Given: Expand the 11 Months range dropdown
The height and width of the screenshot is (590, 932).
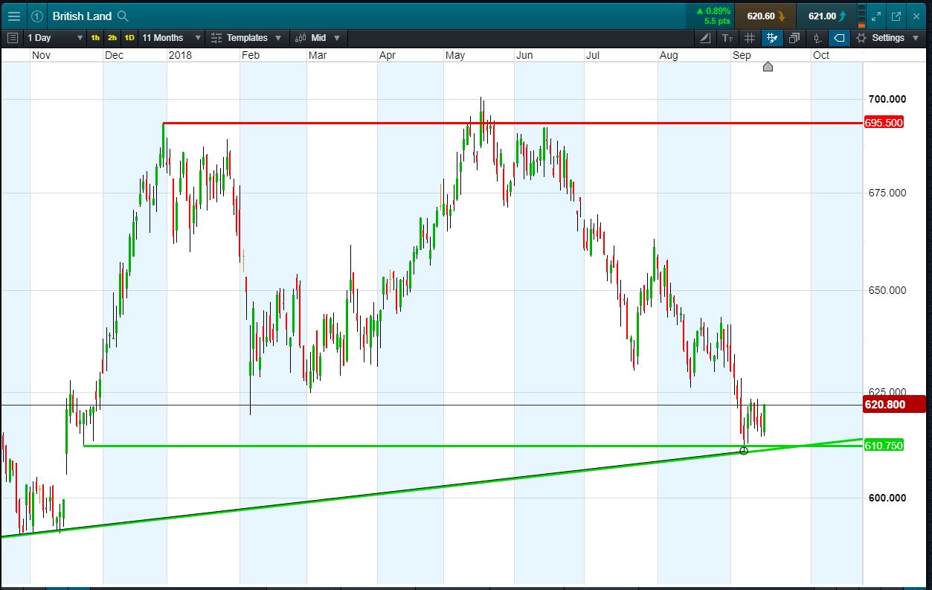Looking at the screenshot, I should pyautogui.click(x=172, y=38).
